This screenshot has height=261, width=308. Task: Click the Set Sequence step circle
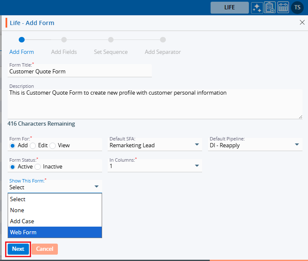111,40
